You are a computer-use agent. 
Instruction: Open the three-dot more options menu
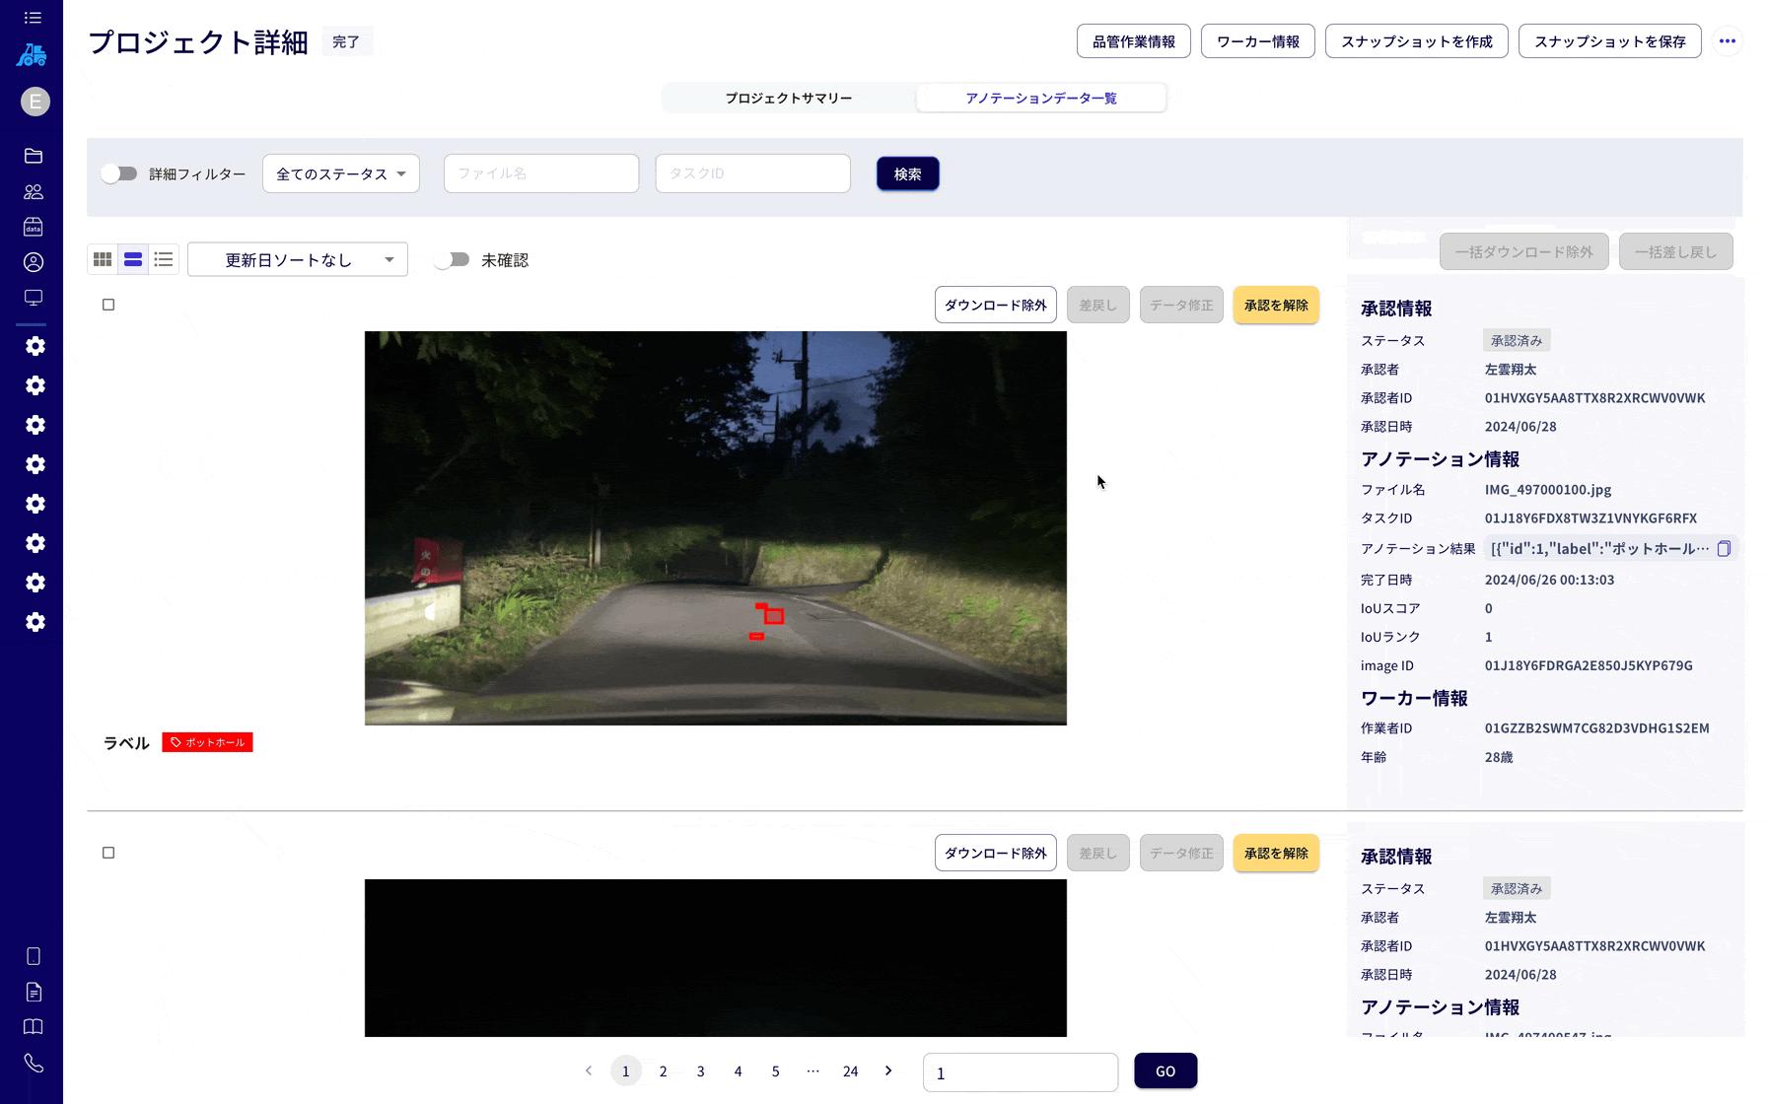(1727, 41)
